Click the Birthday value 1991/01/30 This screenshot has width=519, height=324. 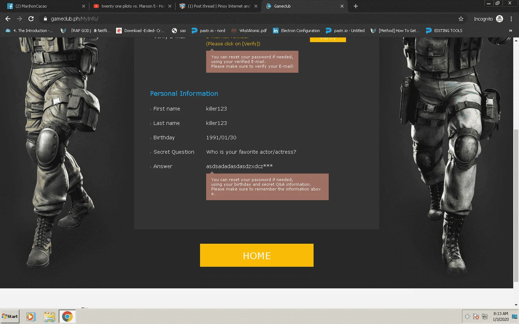(x=221, y=138)
